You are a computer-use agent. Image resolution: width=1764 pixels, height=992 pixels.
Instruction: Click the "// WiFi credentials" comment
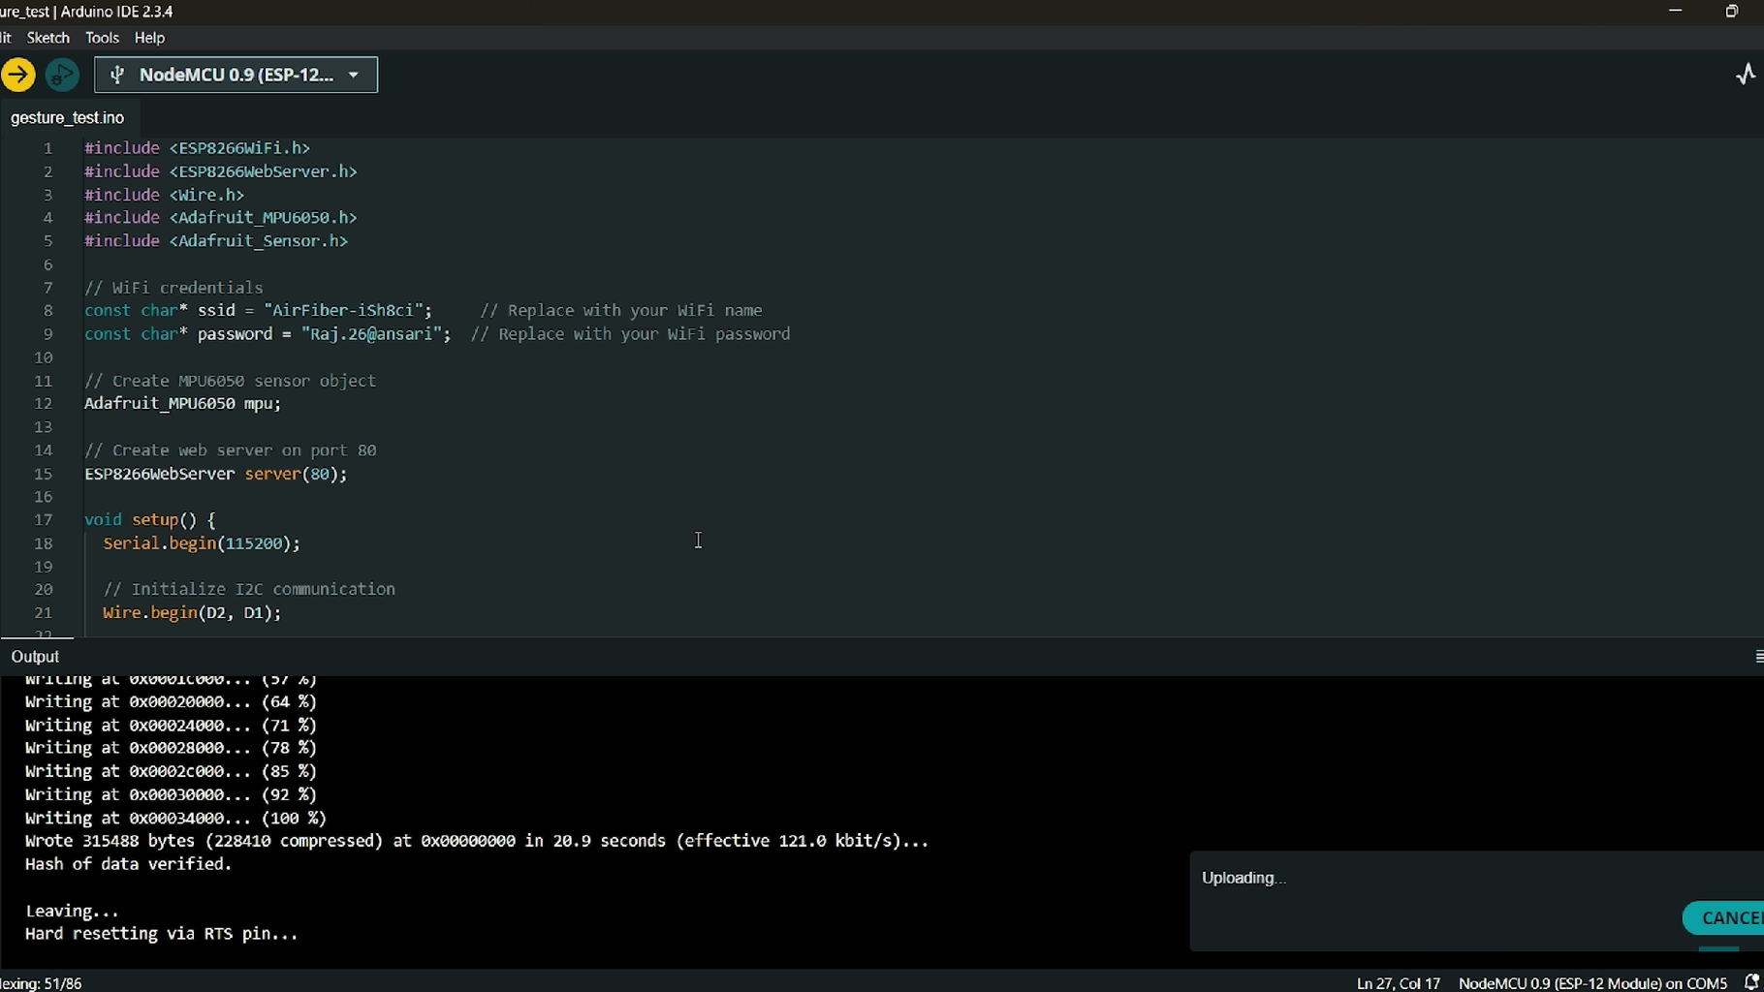(173, 288)
